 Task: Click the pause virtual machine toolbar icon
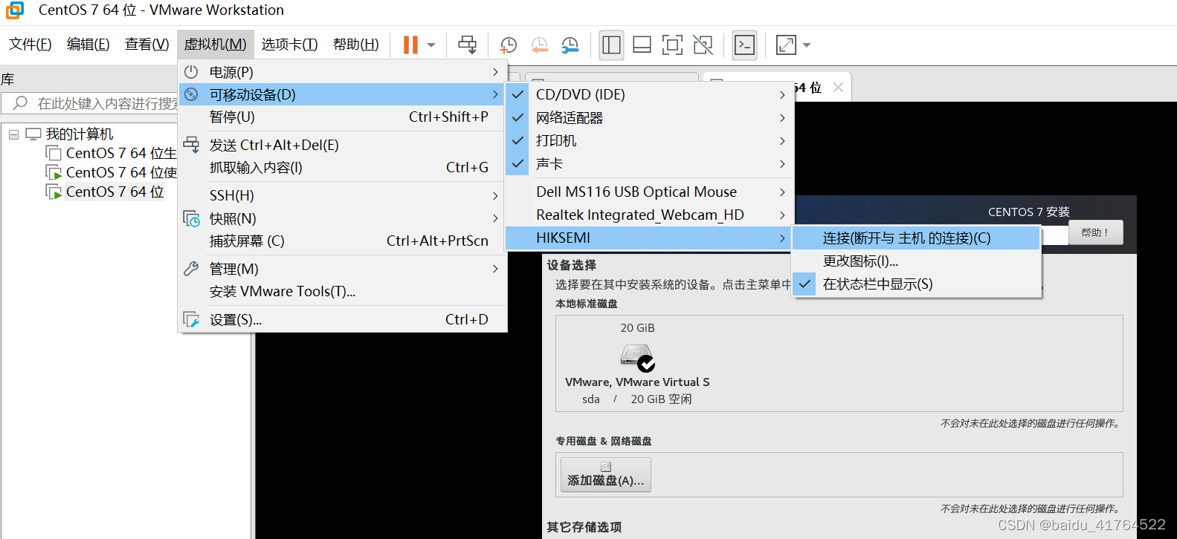pos(410,45)
